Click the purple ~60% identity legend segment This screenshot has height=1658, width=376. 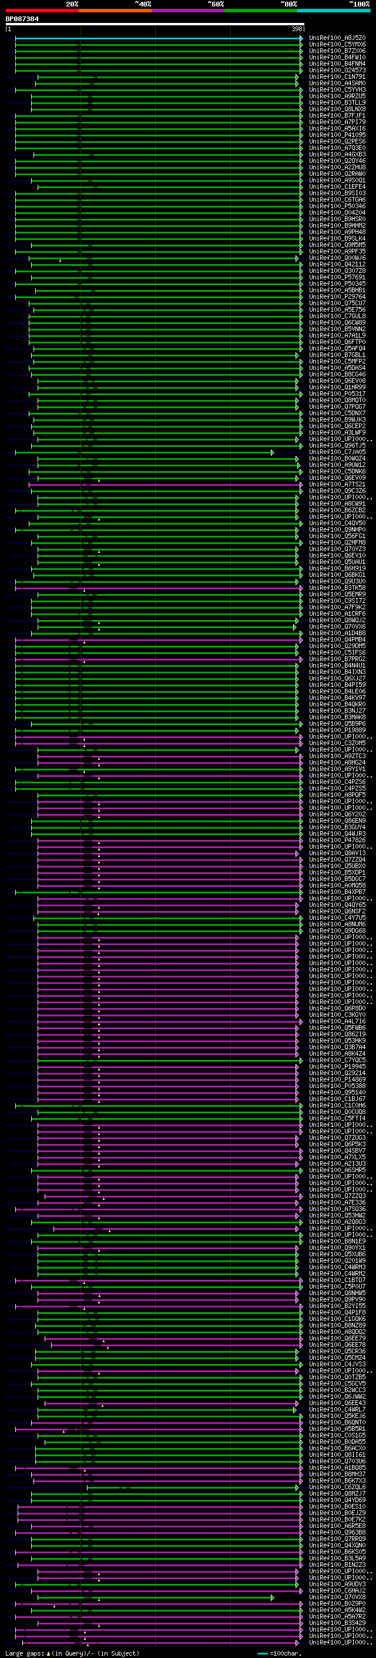click(x=187, y=11)
